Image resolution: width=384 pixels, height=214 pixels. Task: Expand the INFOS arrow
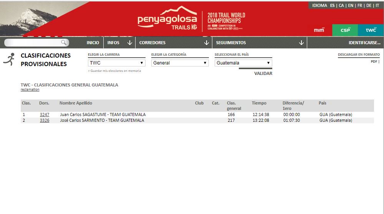tap(130, 43)
